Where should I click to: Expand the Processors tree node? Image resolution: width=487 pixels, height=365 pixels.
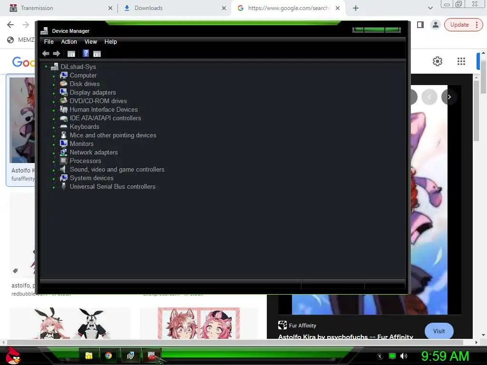pos(54,162)
